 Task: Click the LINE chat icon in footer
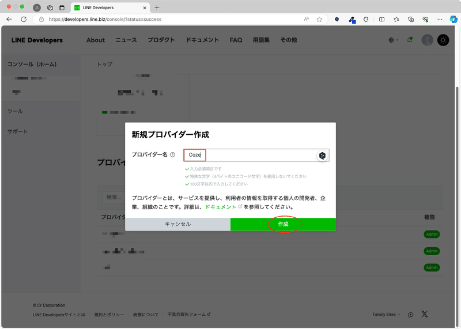click(x=411, y=315)
